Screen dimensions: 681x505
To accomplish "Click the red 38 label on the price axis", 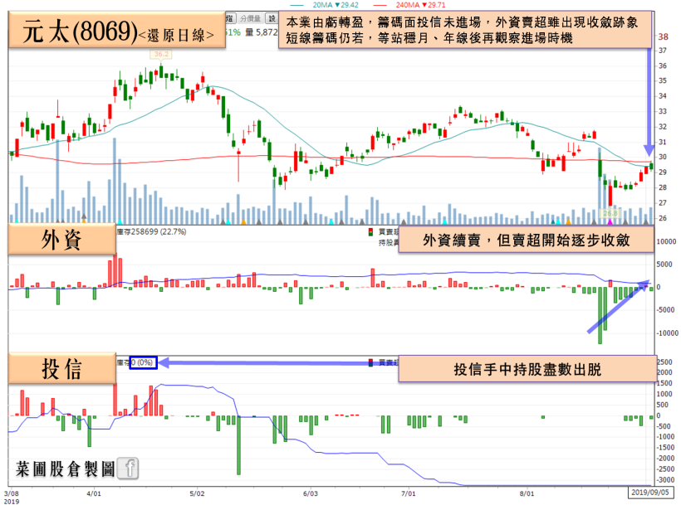I will pyautogui.click(x=664, y=36).
